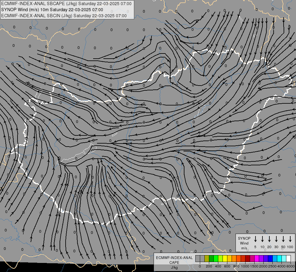Click the 'SYNOP' word in wind legend
Screen dimensions: 296x272
(244, 238)
